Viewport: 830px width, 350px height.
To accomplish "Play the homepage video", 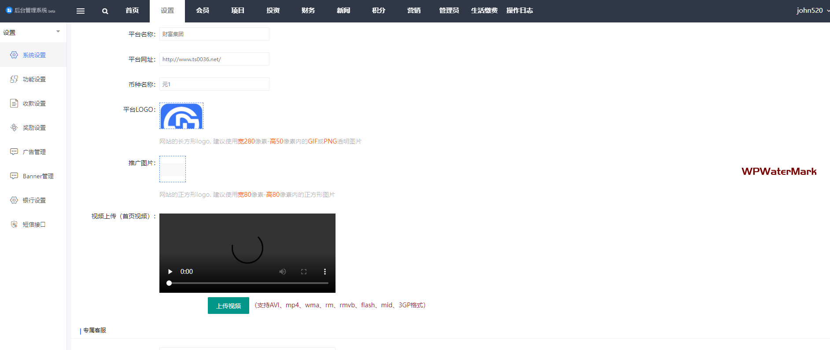I will (x=170, y=272).
